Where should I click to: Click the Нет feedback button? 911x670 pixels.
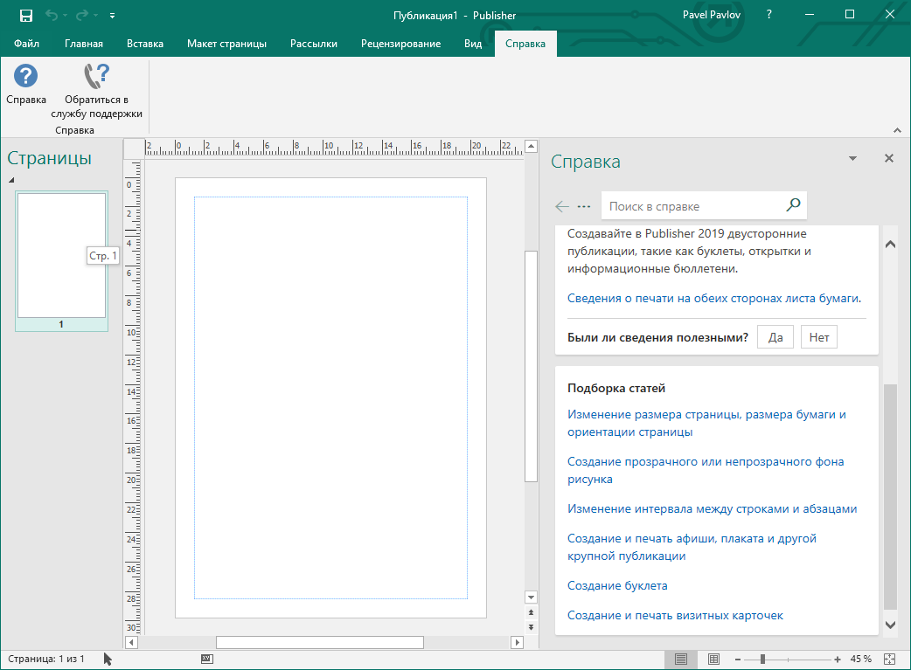pos(819,337)
